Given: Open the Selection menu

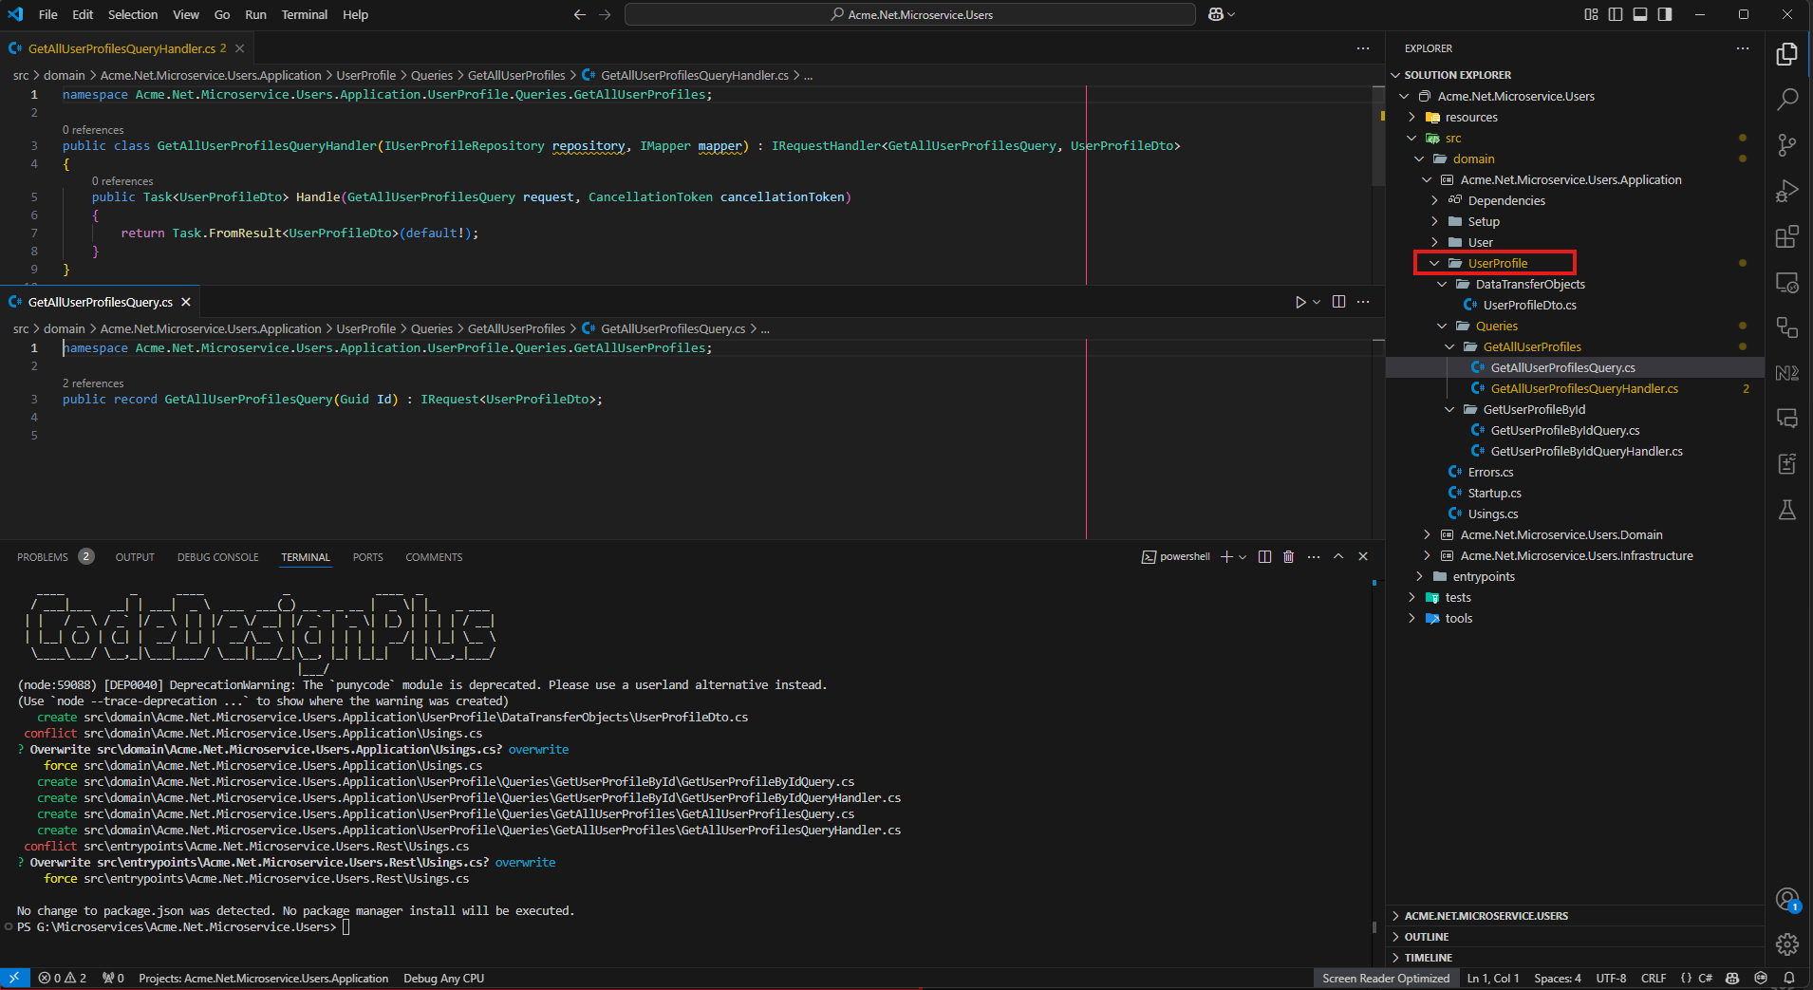Looking at the screenshot, I should tap(133, 14).
